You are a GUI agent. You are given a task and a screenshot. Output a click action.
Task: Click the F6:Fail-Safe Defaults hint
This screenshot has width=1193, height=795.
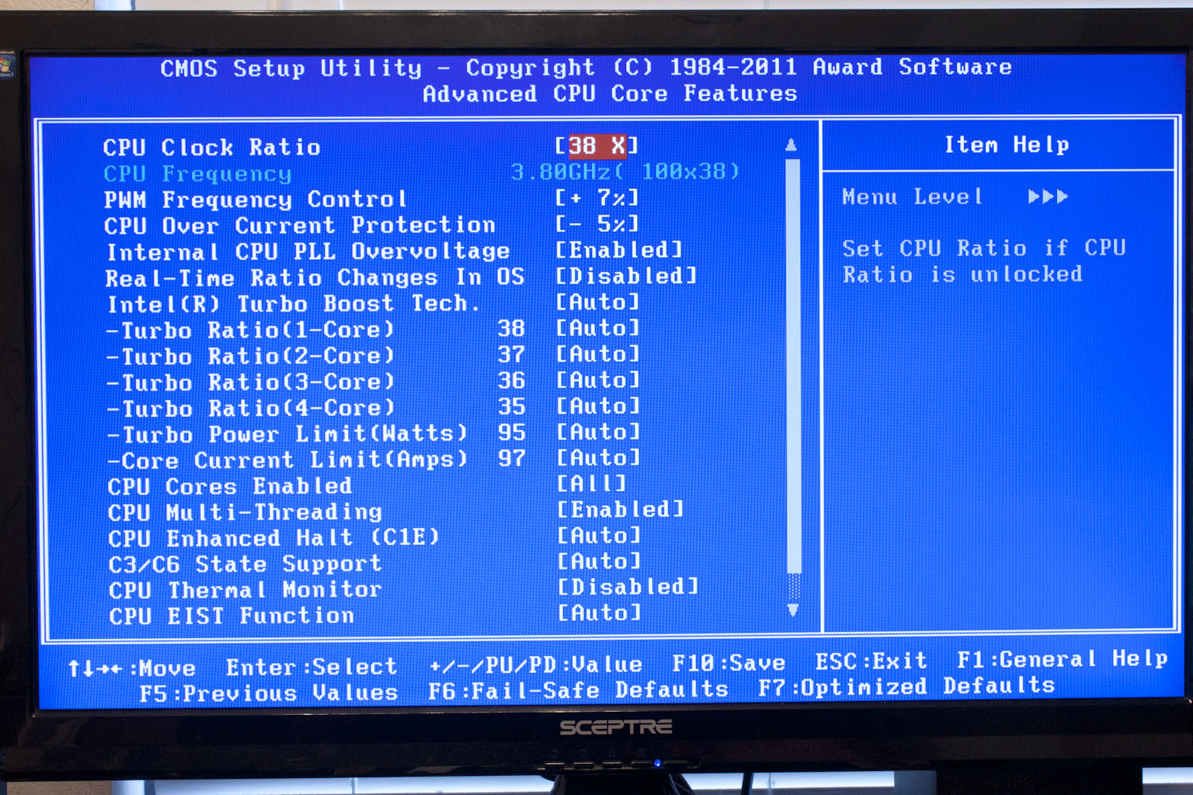578,690
